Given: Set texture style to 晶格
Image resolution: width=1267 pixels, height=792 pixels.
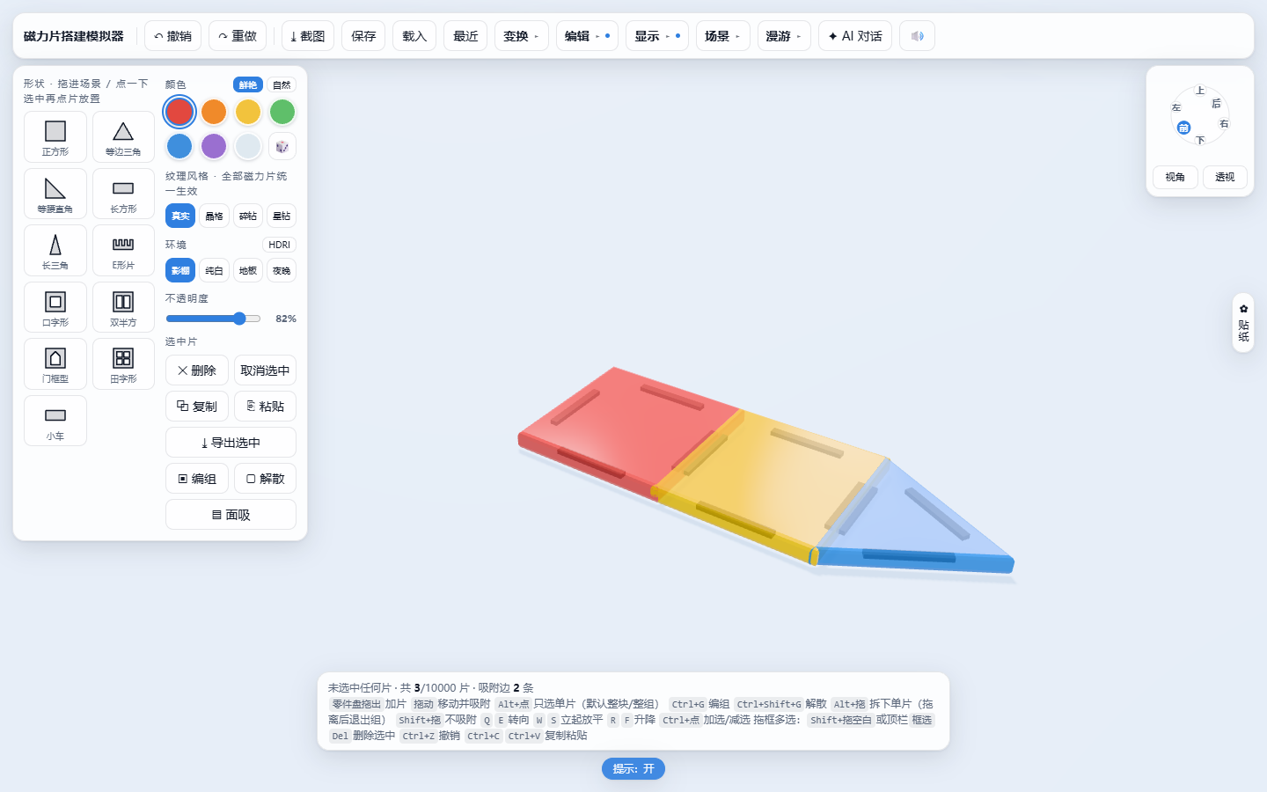Looking at the screenshot, I should 214,216.
